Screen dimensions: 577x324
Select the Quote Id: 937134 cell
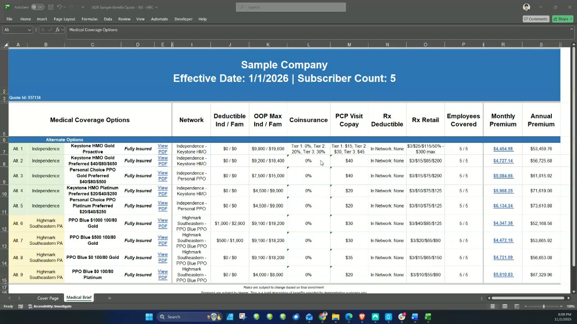[25, 98]
